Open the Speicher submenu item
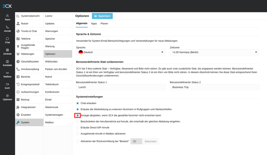The image size is (267, 155). (58, 39)
